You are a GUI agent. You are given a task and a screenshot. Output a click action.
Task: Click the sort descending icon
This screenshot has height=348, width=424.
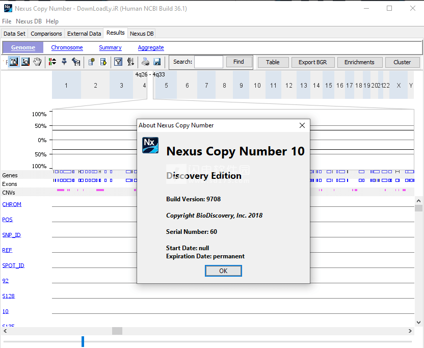point(130,62)
